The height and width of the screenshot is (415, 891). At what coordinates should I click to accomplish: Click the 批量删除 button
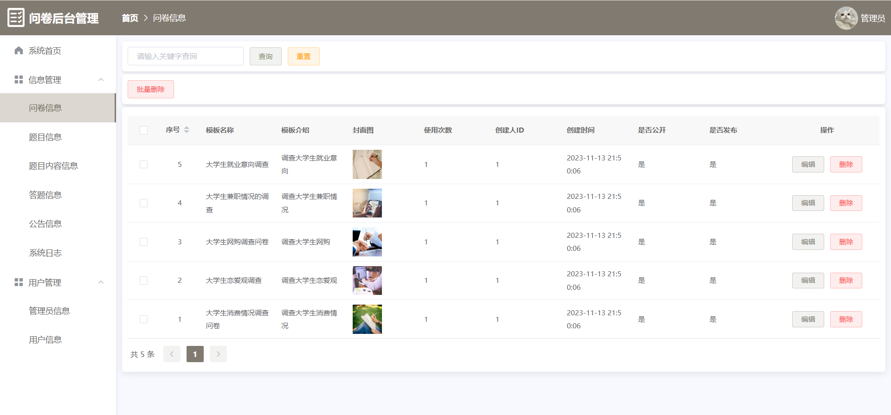(151, 89)
